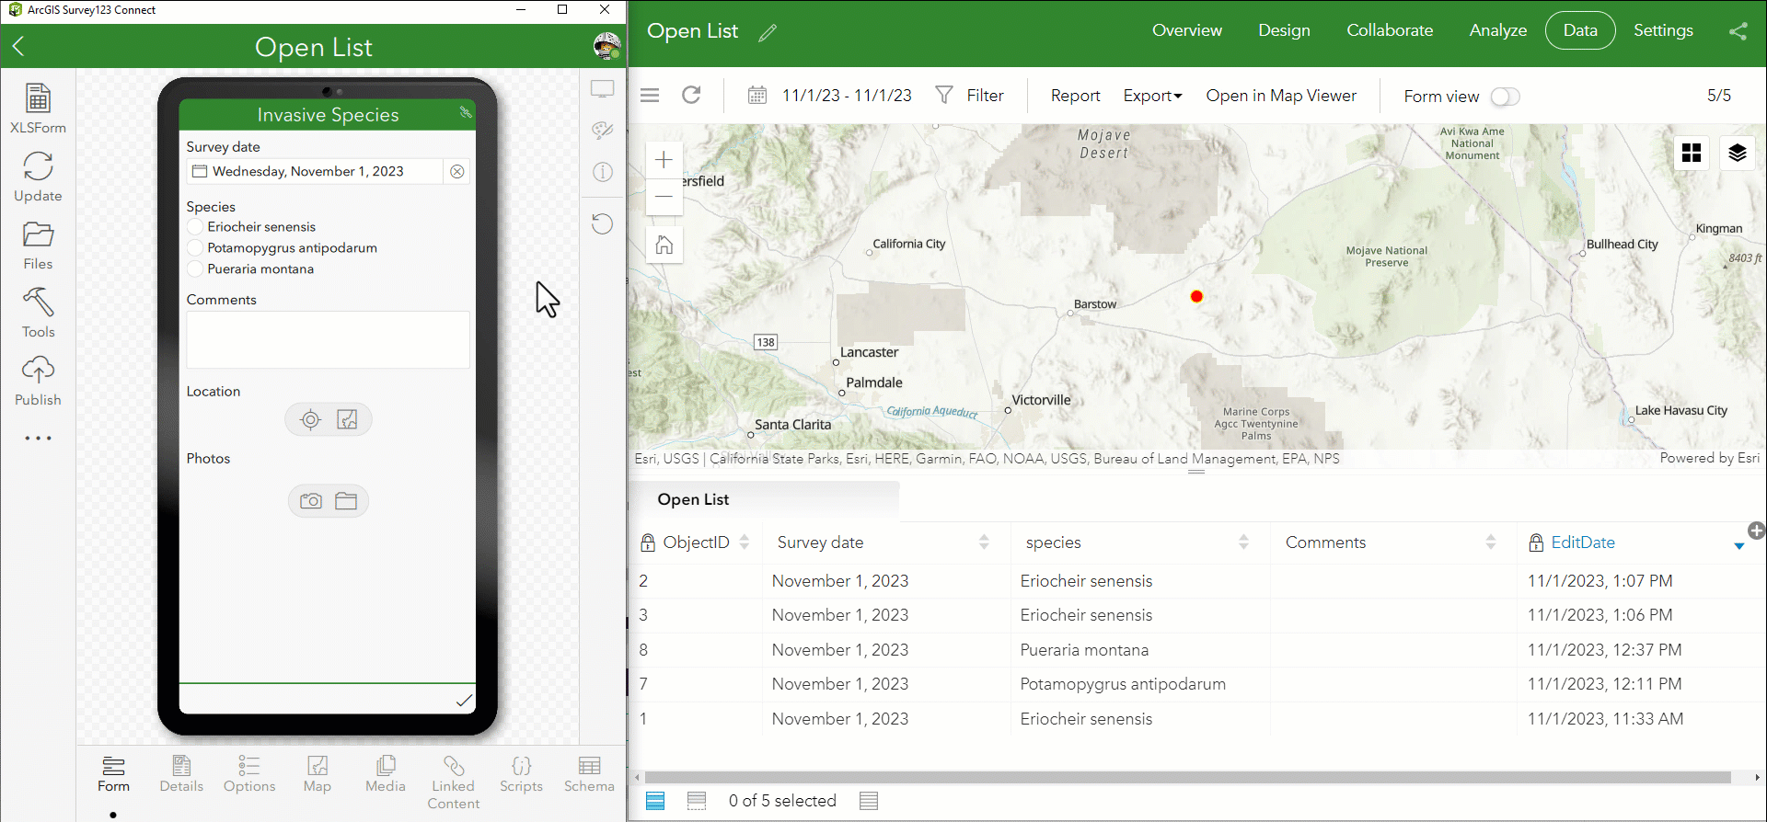Switch to the blue table layout view
This screenshot has height=822, width=1767.
point(655,801)
